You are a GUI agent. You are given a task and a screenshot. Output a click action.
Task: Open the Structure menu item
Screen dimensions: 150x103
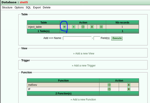pos(7,7)
